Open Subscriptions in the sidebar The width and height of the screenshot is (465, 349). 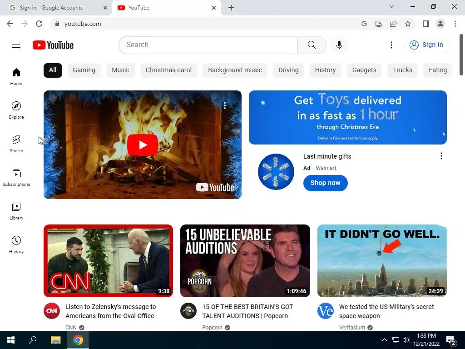tap(16, 177)
